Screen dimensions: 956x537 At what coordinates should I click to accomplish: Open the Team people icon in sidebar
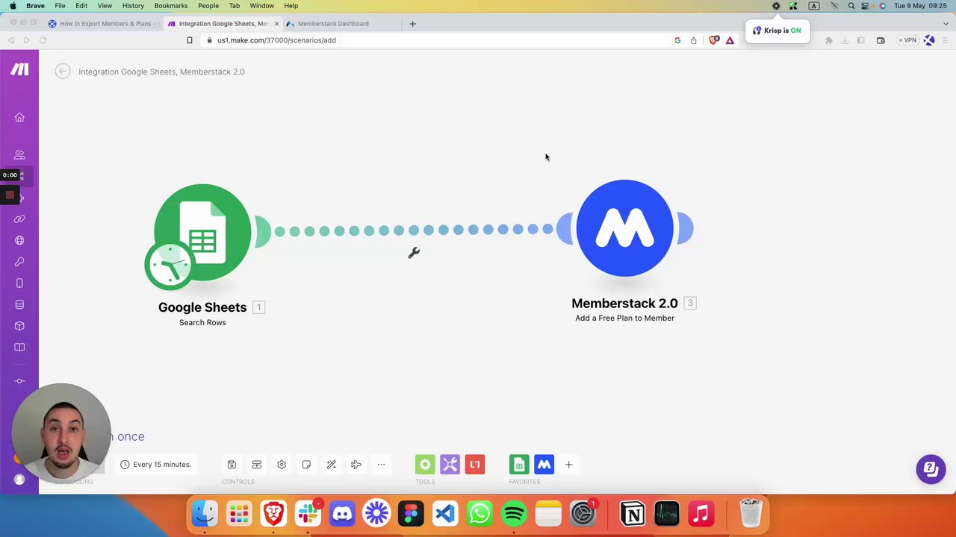pos(19,154)
